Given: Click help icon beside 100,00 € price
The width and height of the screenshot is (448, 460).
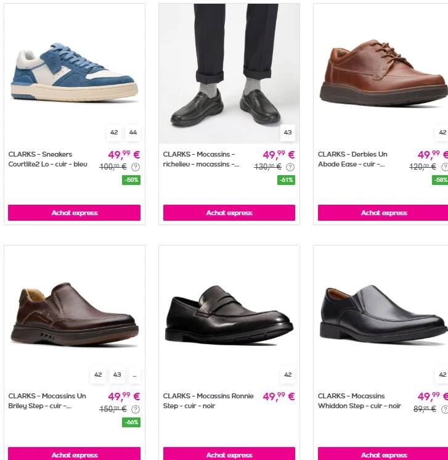Looking at the screenshot, I should [x=136, y=167].
